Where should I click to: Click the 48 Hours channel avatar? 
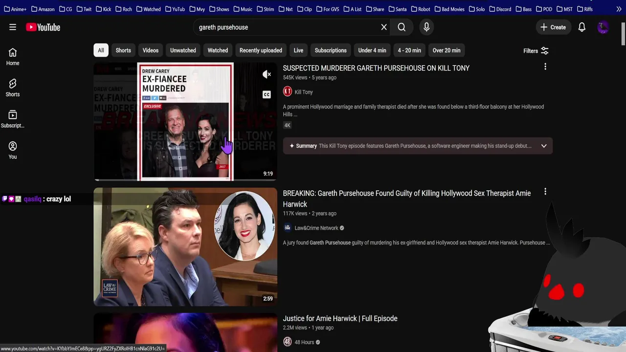pos(288,342)
